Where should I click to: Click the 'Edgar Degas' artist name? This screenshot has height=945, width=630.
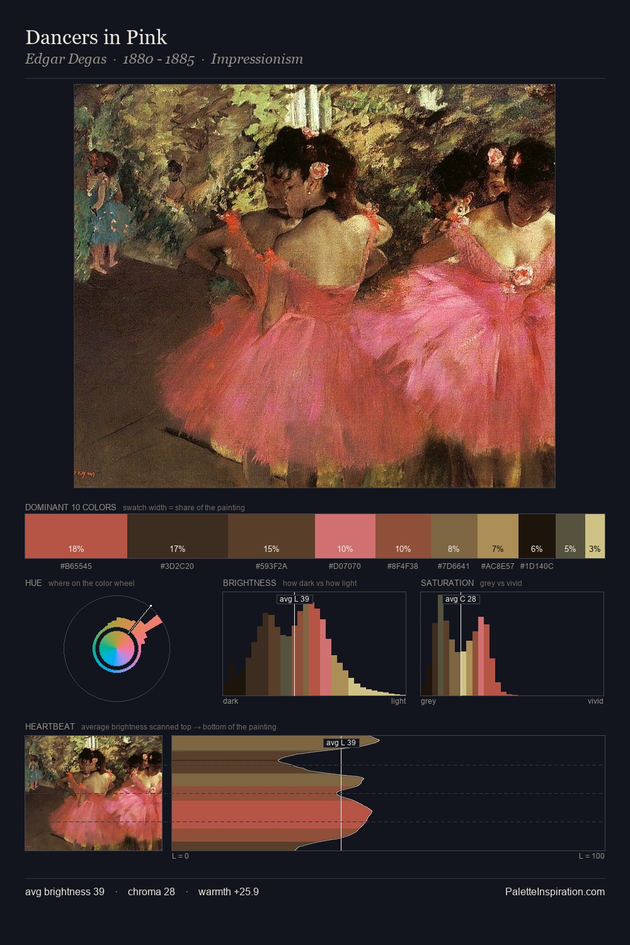[x=66, y=59]
